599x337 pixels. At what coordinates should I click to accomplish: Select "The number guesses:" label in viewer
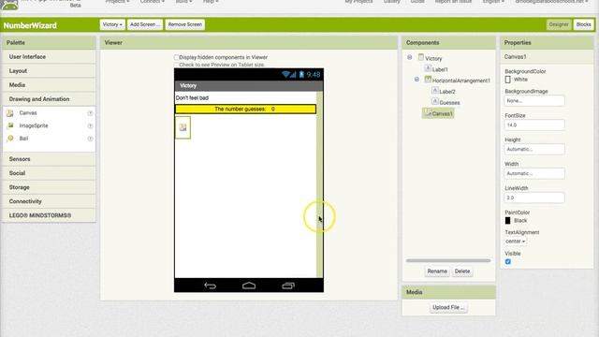240,109
